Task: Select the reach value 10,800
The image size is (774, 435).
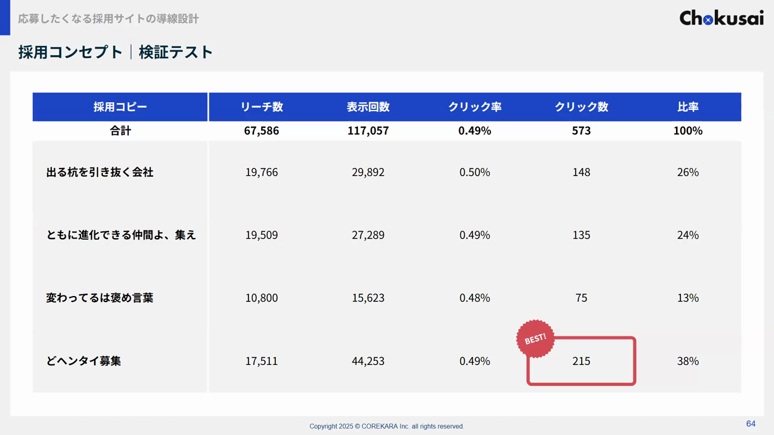Action: (x=262, y=298)
